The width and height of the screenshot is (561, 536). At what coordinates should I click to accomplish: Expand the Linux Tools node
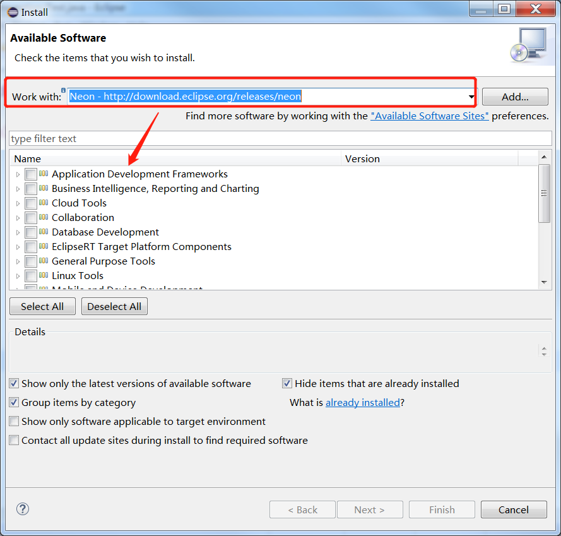[18, 276]
